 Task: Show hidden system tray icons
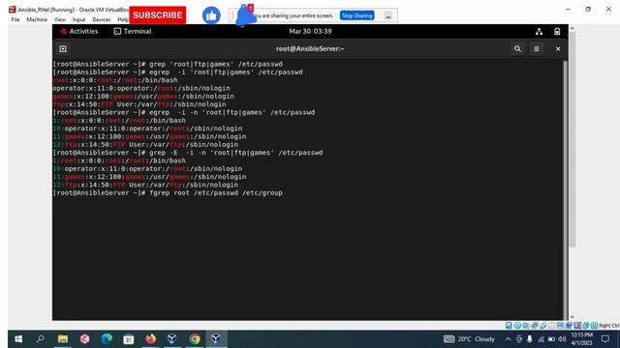[508, 339]
